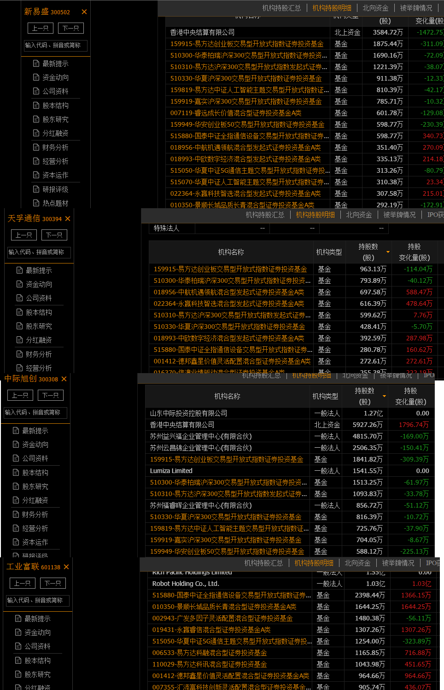This screenshot has height=690, width=444.
Task: Click the 股本结构 document icon in 新易盛 sidebar
Action: tap(36, 105)
